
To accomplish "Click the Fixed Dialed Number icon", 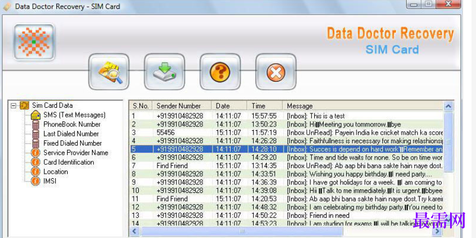I will click(36, 143).
